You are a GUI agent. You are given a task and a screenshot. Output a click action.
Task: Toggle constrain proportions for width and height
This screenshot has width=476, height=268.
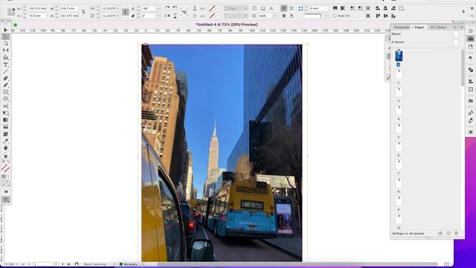tap(83, 12)
